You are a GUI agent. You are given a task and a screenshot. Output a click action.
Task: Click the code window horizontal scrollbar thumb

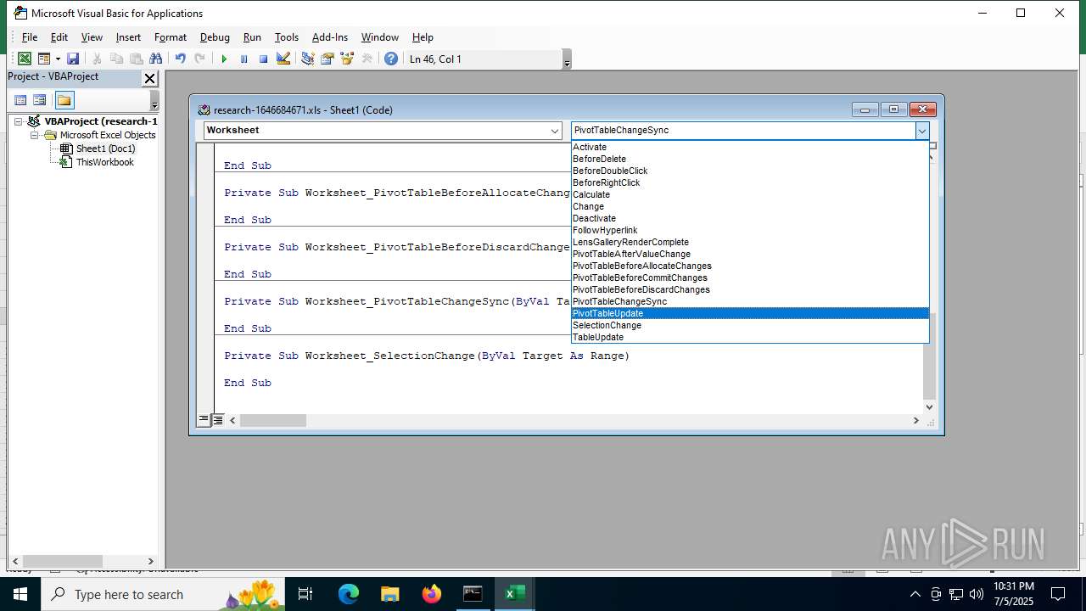[x=272, y=420]
